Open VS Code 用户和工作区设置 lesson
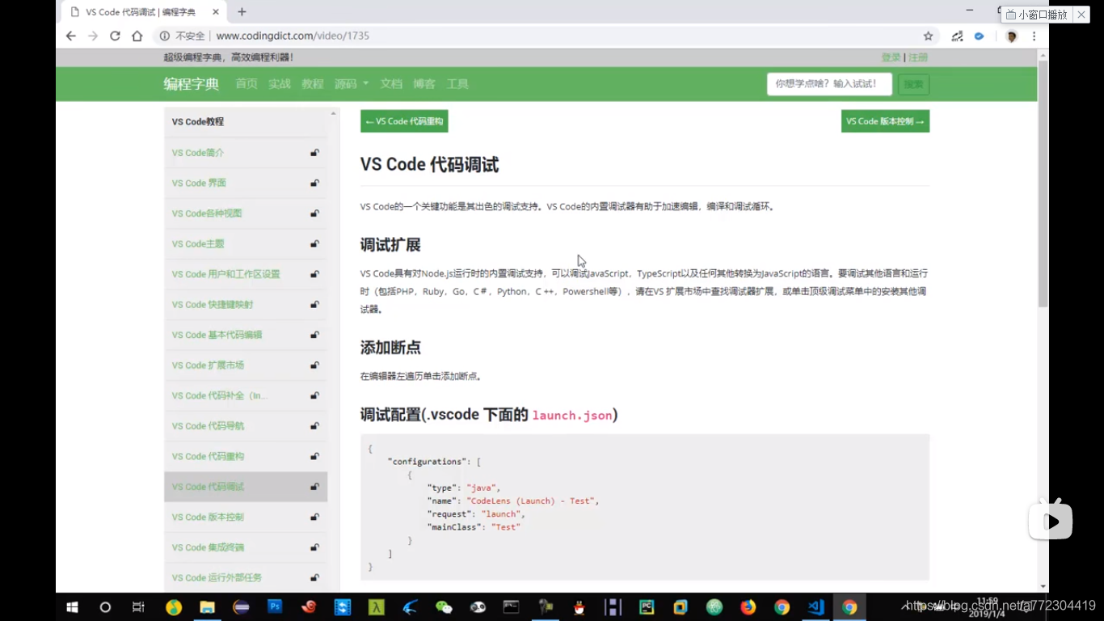The width and height of the screenshot is (1104, 621). (x=225, y=274)
